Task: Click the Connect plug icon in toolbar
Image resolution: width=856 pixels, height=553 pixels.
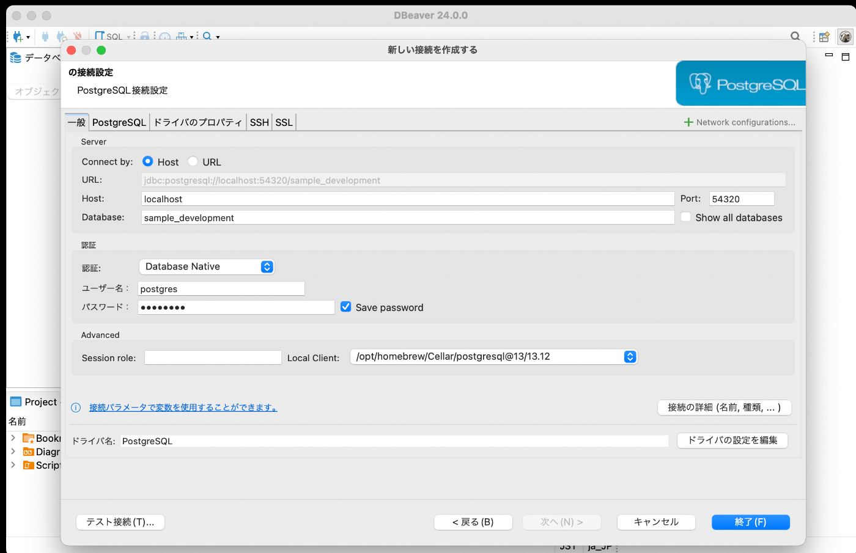Action: click(x=45, y=37)
